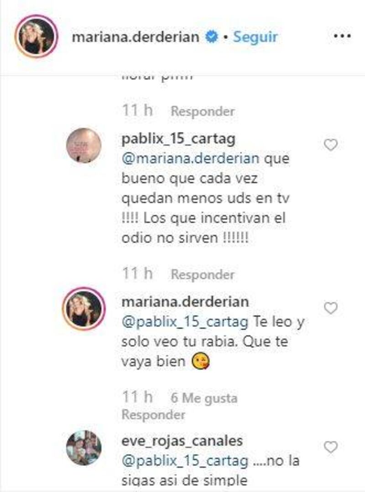
Task: Click @mariana.derderian mention in pablix's comment
Action: point(191,159)
